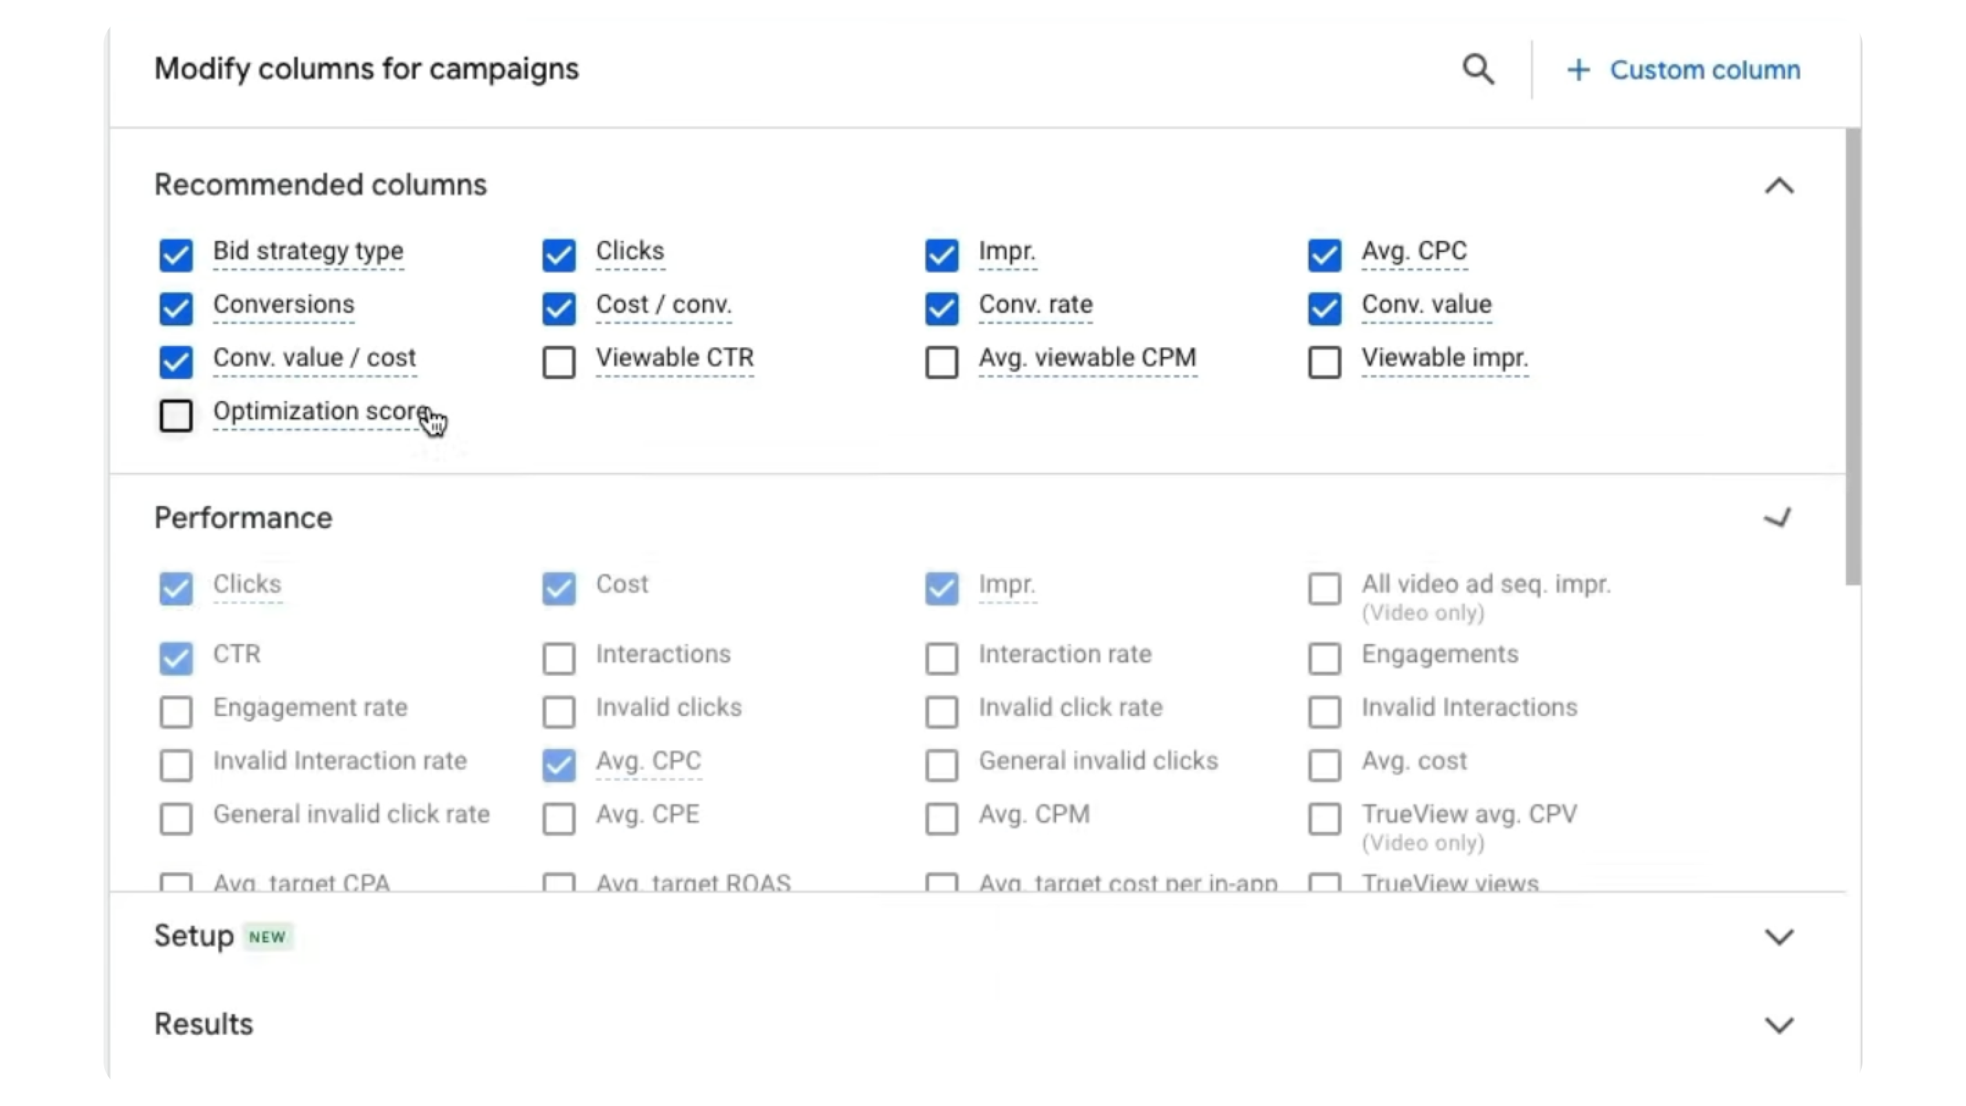This screenshot has height=1106, width=1966.
Task: Expand the Setup section
Action: (1779, 938)
